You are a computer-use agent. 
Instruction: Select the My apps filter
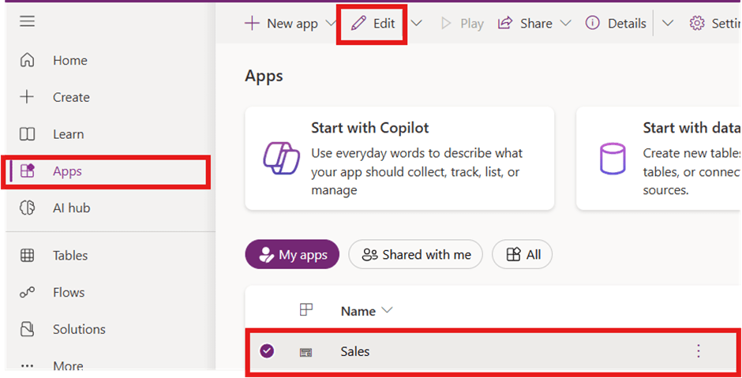[292, 255]
